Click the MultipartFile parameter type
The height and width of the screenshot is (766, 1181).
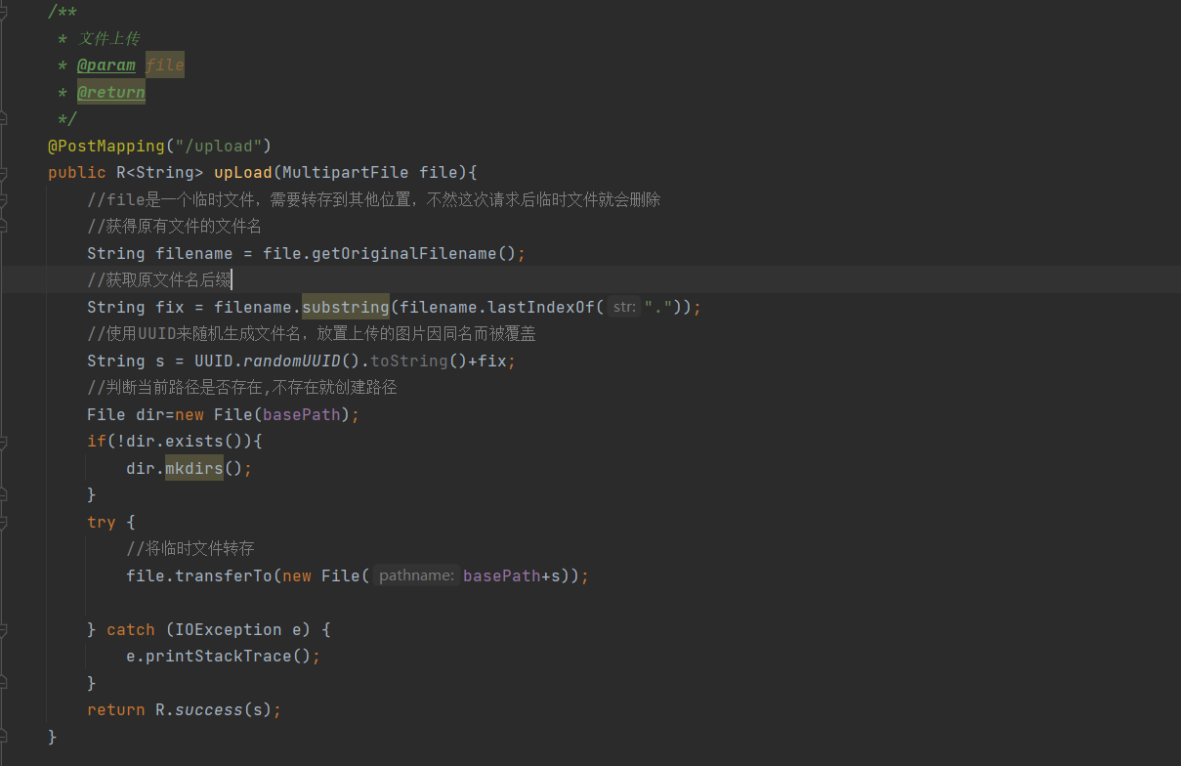(x=346, y=173)
